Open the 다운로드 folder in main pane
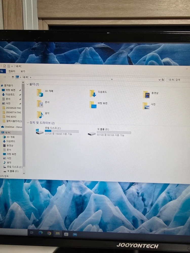190x253 pixels. pos(93,94)
